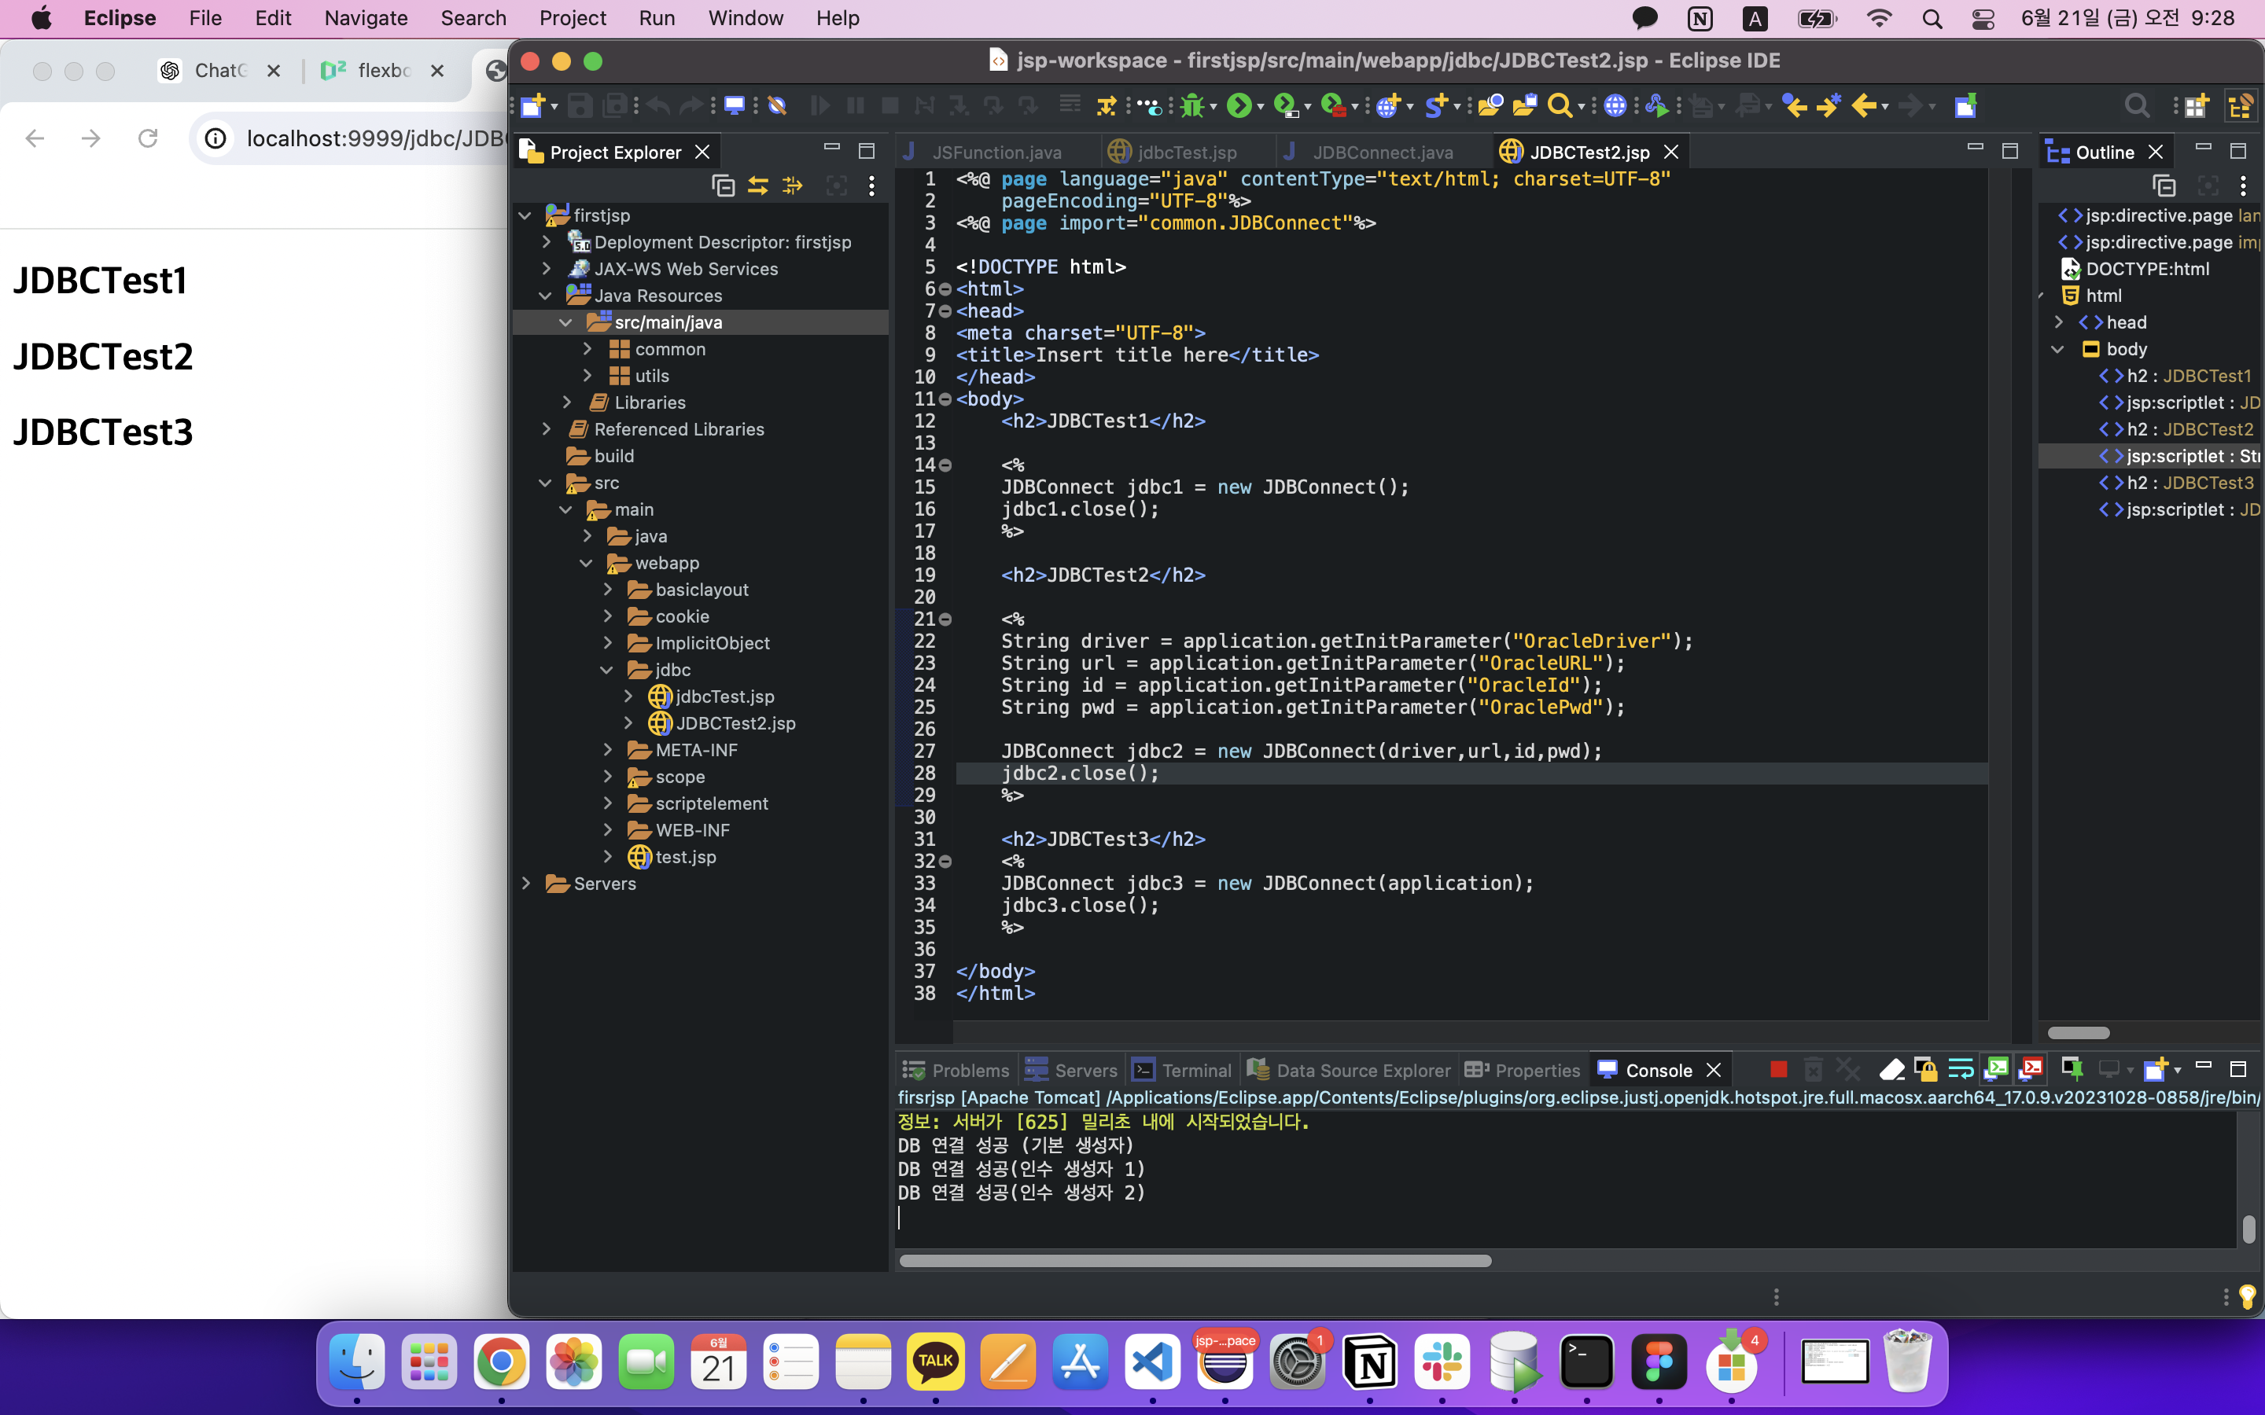Click the Save icon in the toolbar
Viewport: 2265px width, 1415px height.
[x=580, y=106]
